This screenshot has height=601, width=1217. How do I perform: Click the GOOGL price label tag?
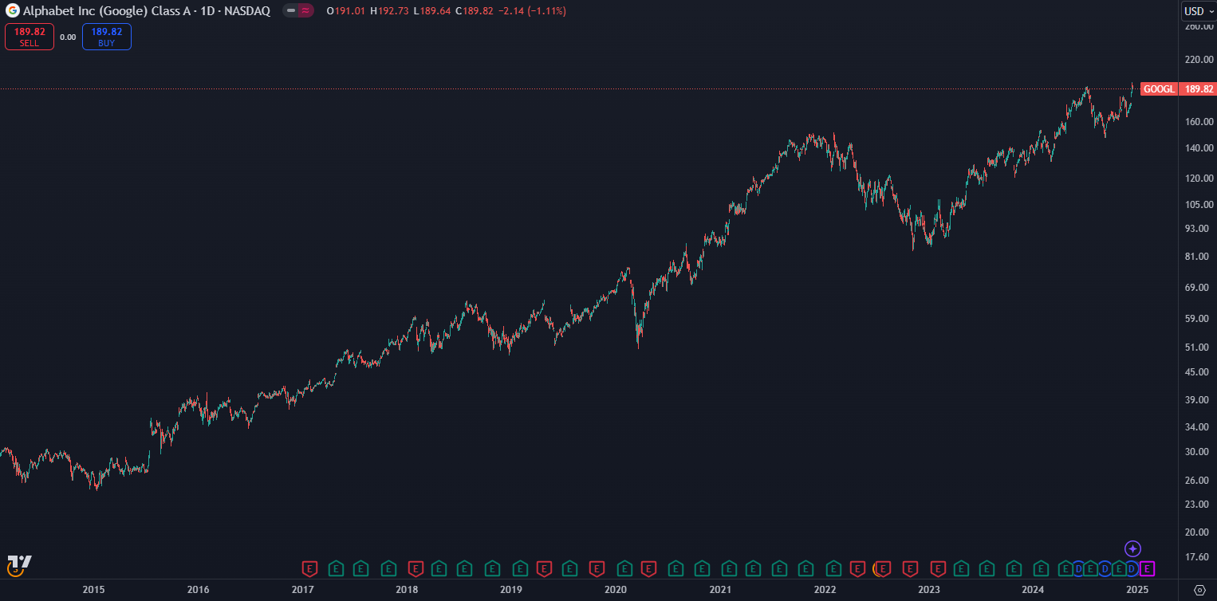pos(1158,89)
